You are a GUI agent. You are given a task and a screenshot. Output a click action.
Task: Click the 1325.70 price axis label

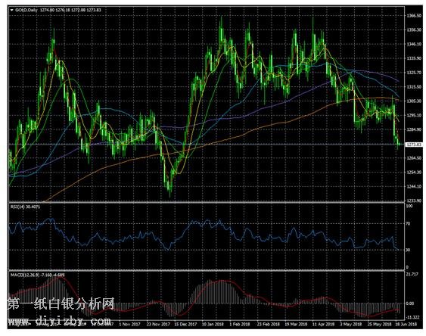coord(413,73)
